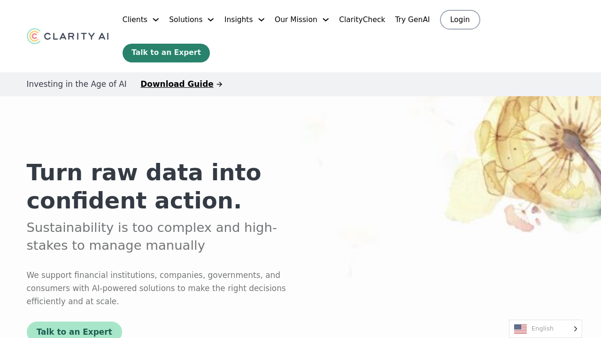Expand the Insights dropdown chevron
The height and width of the screenshot is (338, 601).
(x=262, y=20)
